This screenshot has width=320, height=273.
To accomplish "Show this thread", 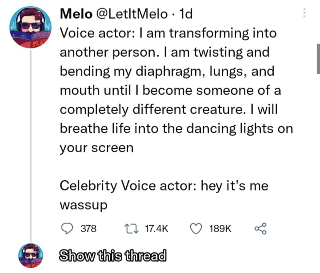I will click(112, 256).
